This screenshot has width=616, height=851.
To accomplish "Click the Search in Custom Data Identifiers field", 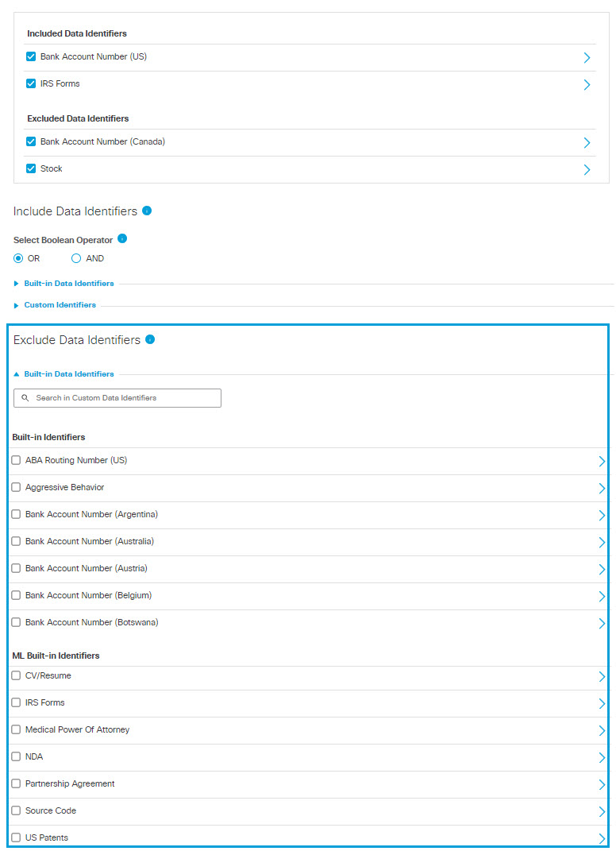I will click(117, 398).
